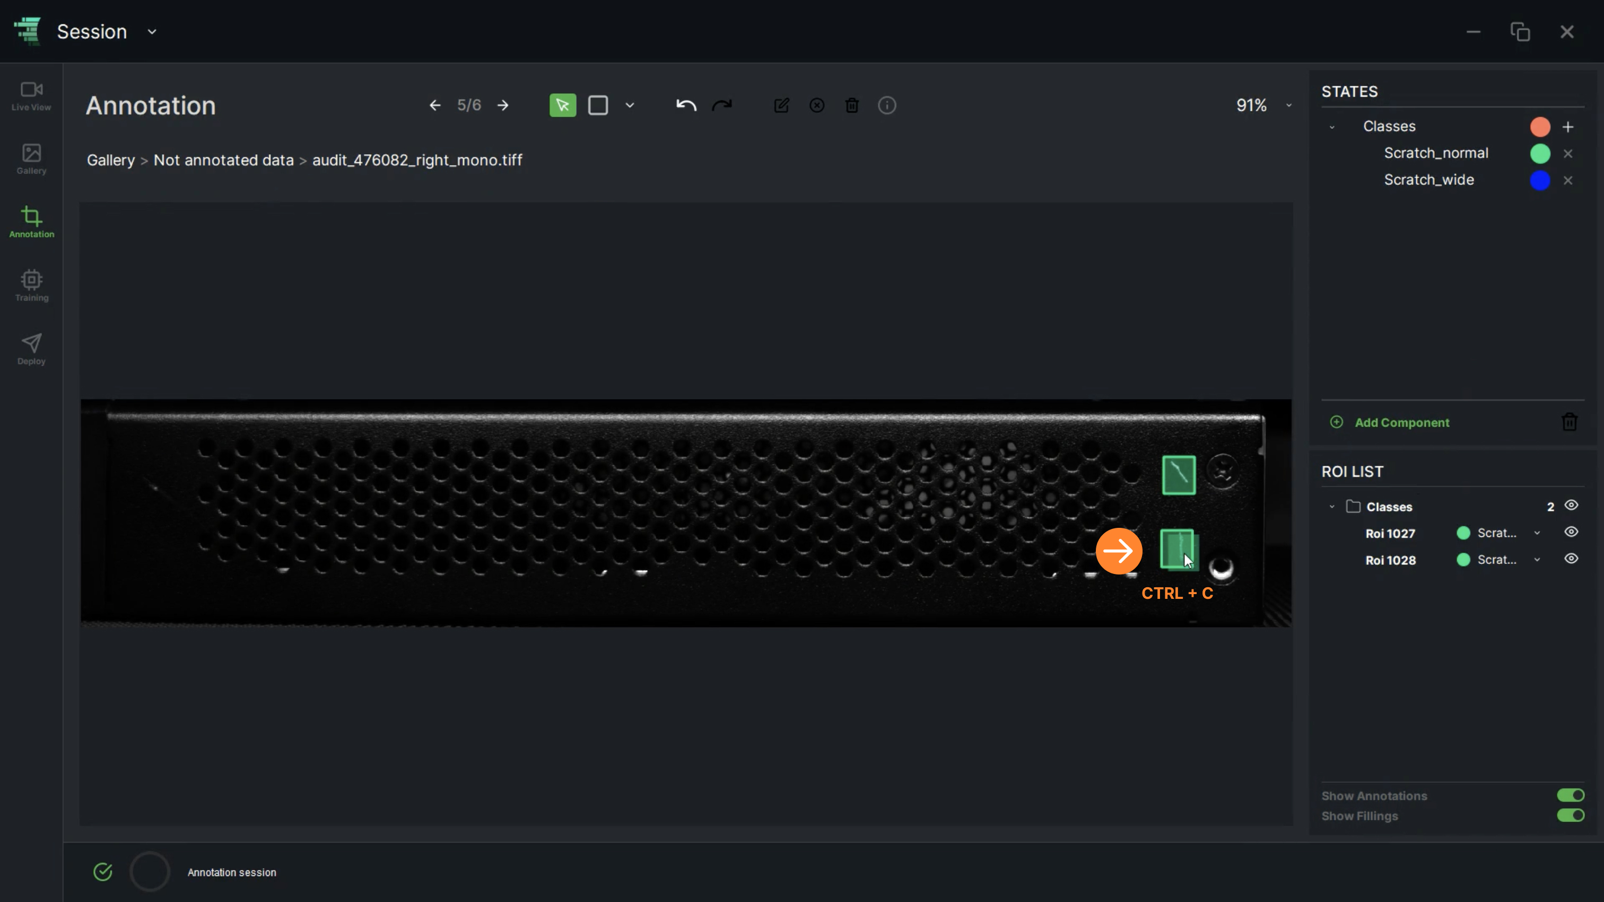Add a new class with plus icon

click(x=1568, y=127)
